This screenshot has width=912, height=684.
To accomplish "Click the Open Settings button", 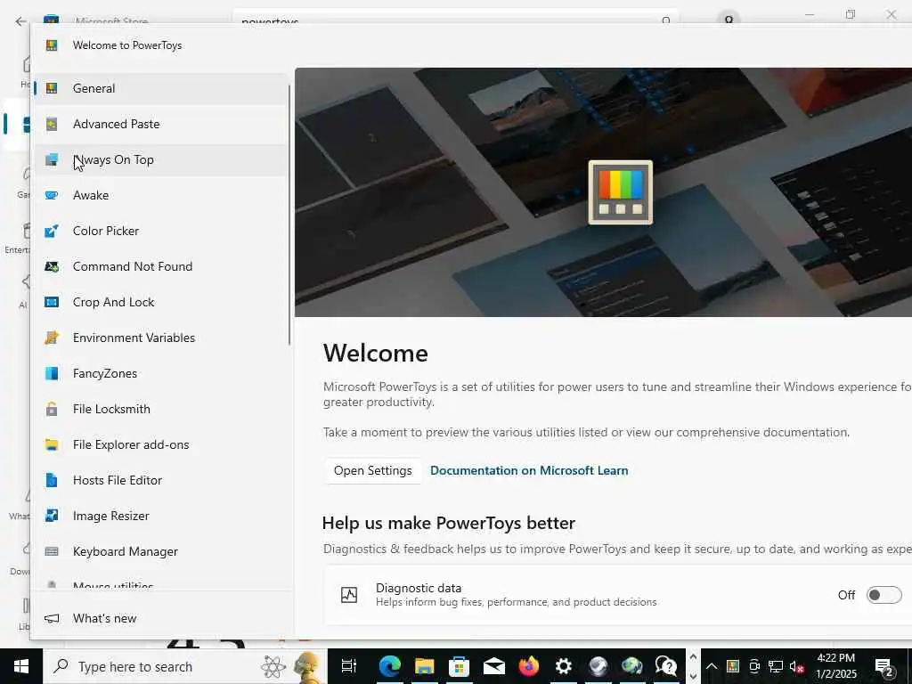I will (373, 470).
